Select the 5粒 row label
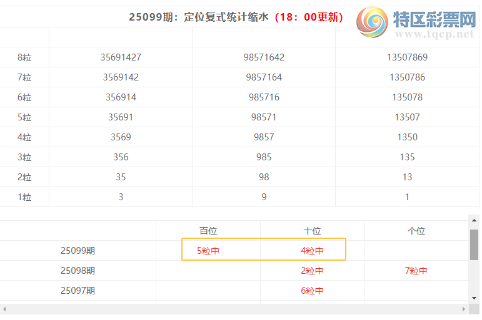The height and width of the screenshot is (320, 482). click(24, 117)
